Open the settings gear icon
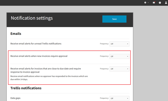This screenshot has height=101, width=168. tap(145, 3)
